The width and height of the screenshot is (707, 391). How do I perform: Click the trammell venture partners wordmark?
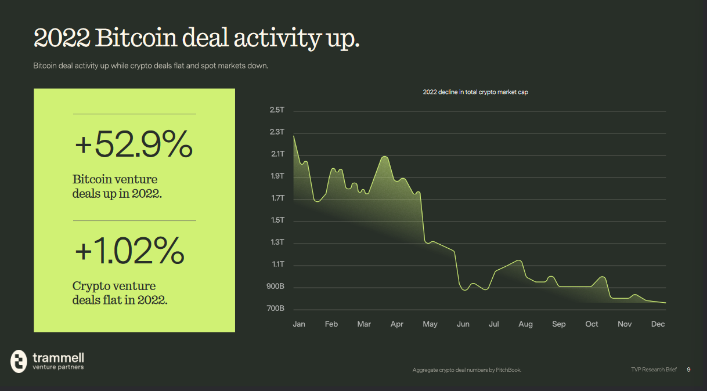tap(58, 361)
